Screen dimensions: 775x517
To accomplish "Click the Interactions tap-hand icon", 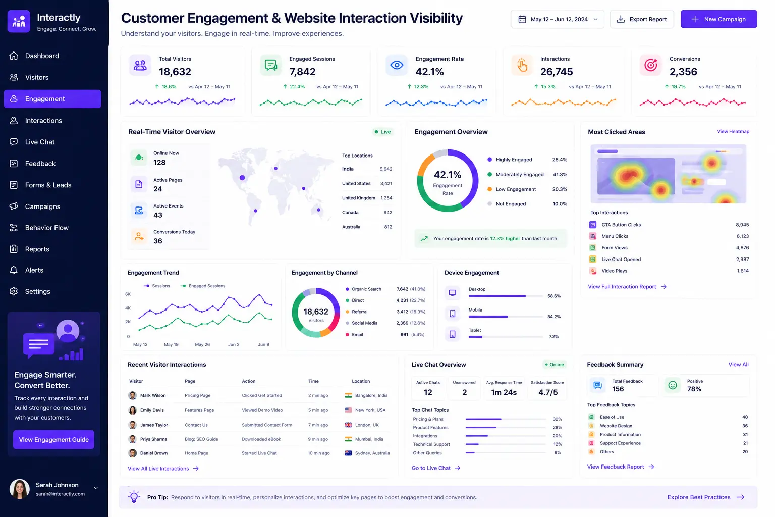I will coord(522,65).
